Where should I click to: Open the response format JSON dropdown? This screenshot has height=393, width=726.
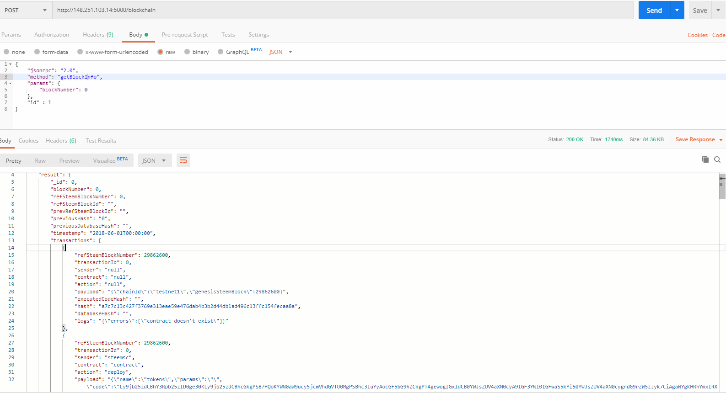155,160
